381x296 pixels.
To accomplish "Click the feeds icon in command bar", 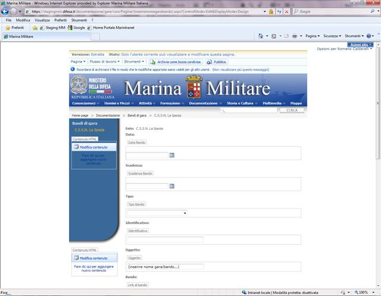I will point(274,36).
